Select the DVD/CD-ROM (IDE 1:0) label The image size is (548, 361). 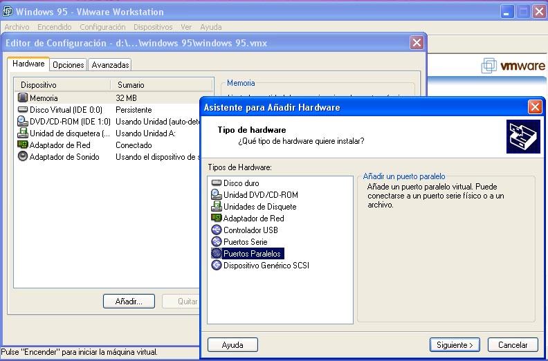point(70,122)
